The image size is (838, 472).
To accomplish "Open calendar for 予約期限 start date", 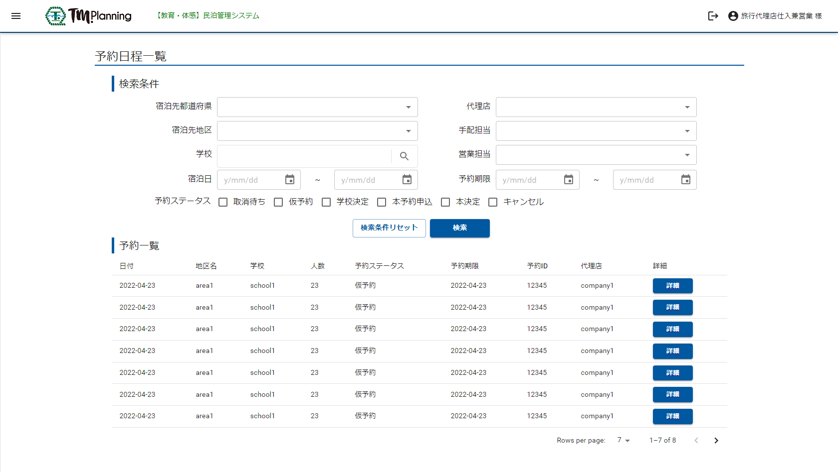I will [x=569, y=180].
